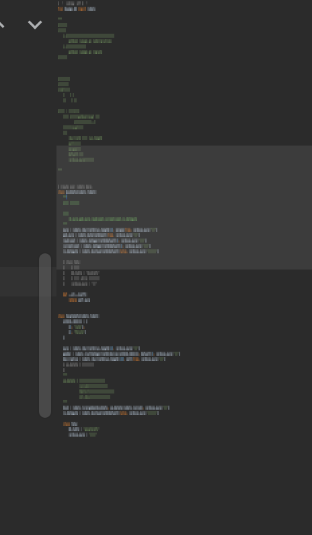
Task: Click the first field assignment in the first class
Action: (110, 230)
